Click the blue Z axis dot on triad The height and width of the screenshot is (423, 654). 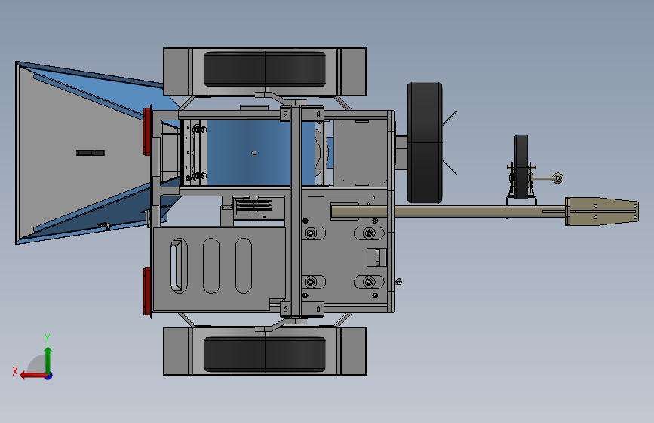[x=49, y=376]
